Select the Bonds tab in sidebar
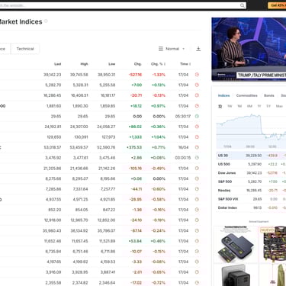Screen dimensions: 286x286 click(269, 95)
